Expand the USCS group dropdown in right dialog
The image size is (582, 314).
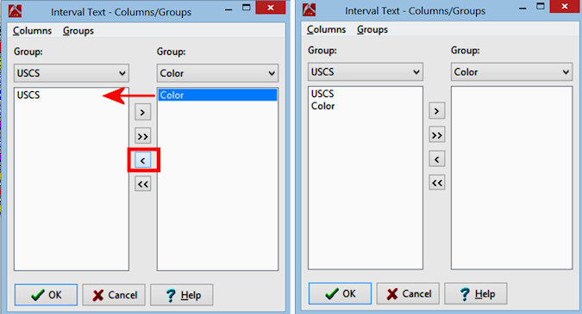point(366,72)
